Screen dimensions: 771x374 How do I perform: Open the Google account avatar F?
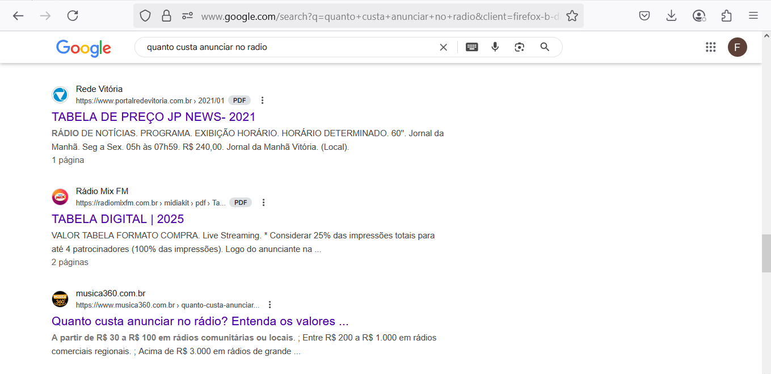pyautogui.click(x=738, y=47)
